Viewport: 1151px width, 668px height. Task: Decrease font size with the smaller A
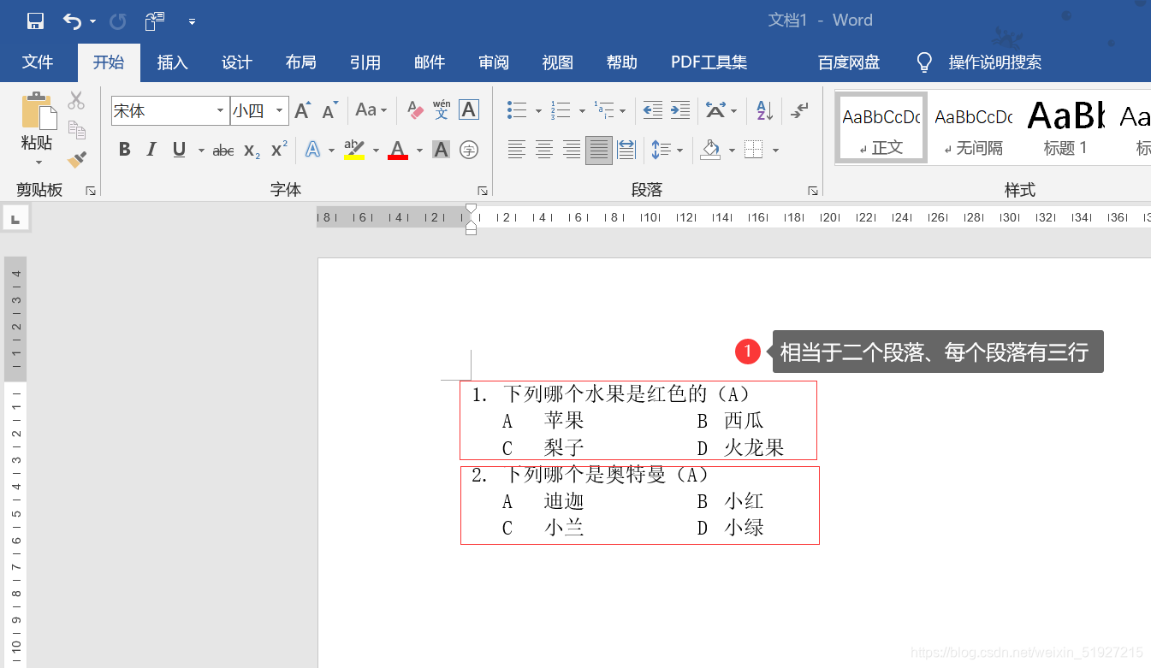pyautogui.click(x=330, y=110)
